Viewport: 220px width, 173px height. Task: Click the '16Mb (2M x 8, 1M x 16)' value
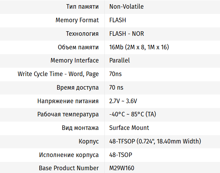pos(139,47)
